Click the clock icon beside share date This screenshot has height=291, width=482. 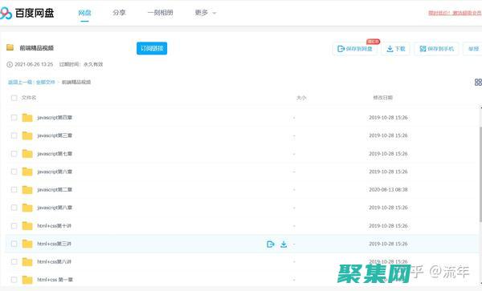click(10, 64)
